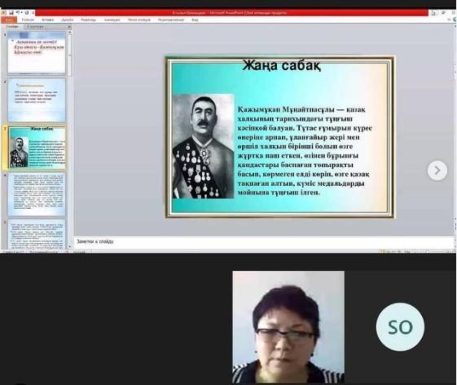Switch to the Вставка ribbon tab

[x=48, y=20]
